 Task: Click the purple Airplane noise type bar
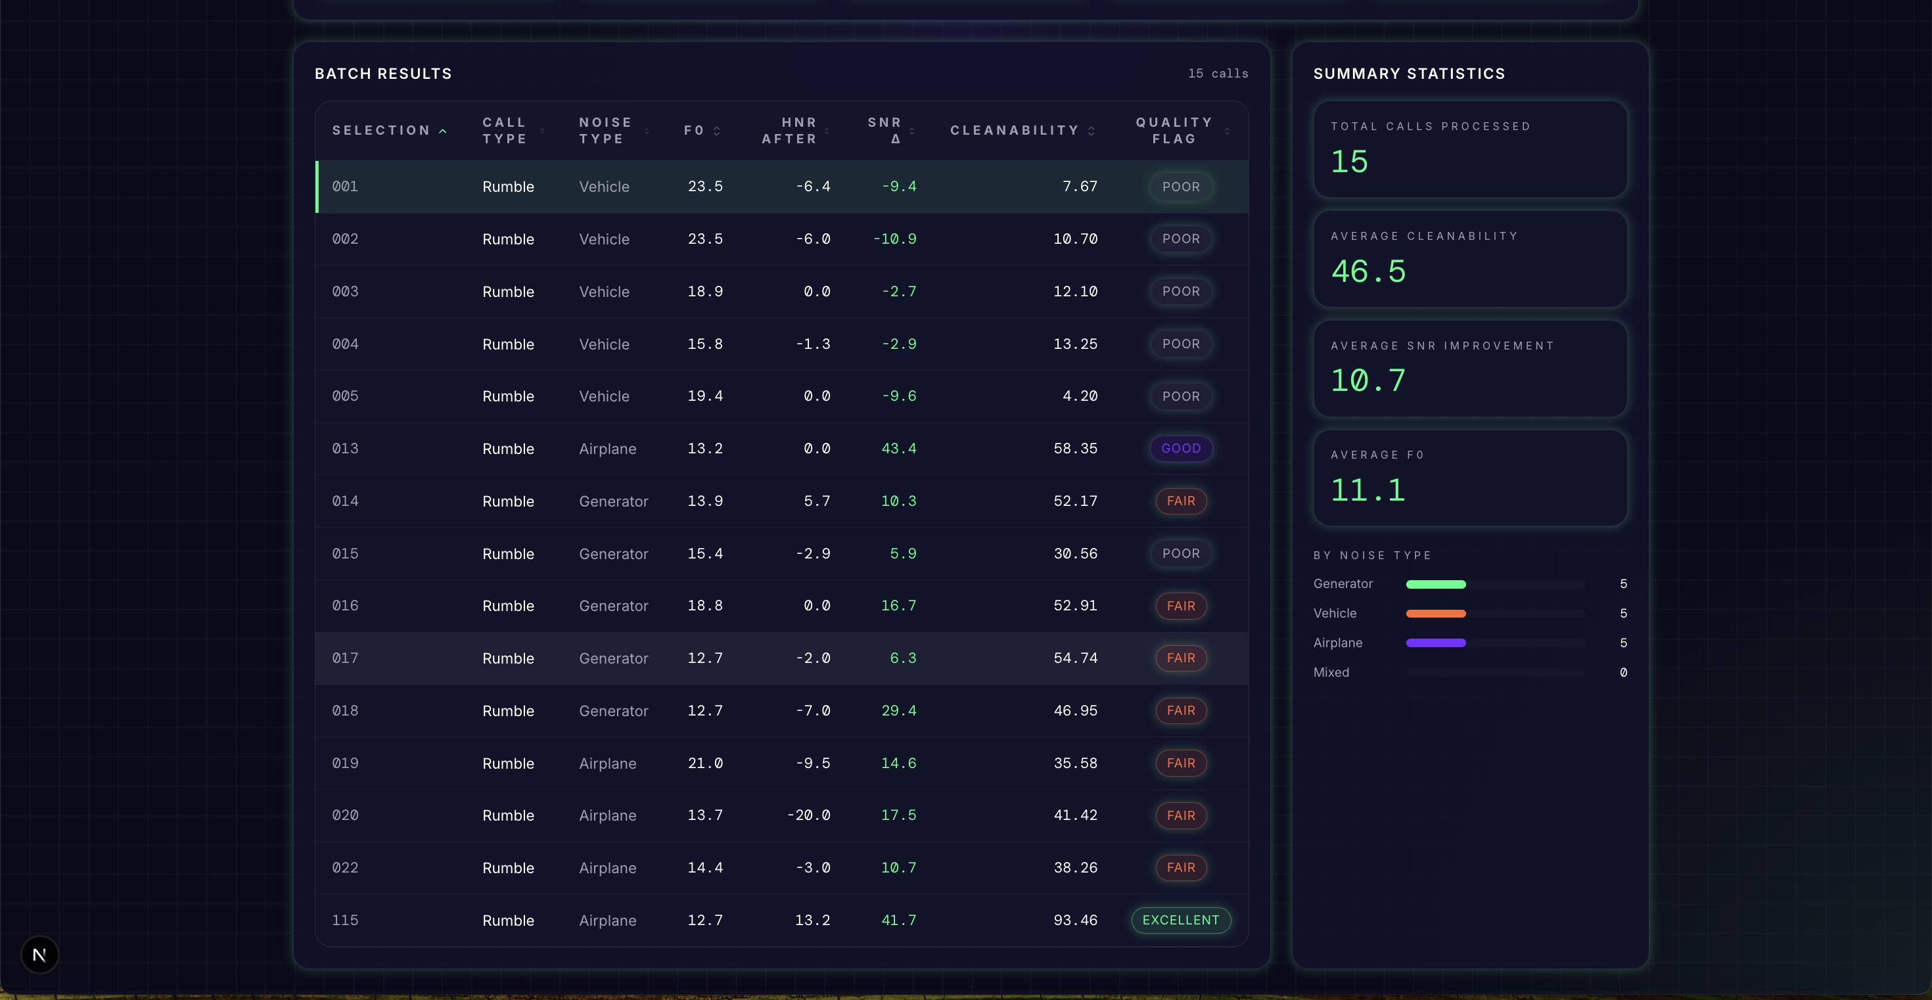(1435, 643)
